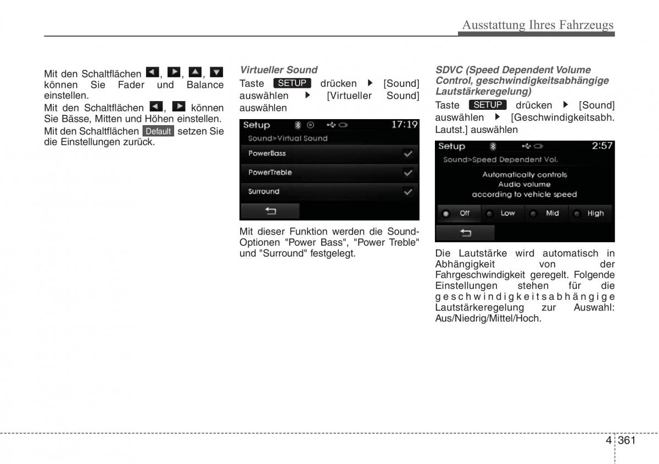Click the up arrow button icon
Screen dimensions: 659x464
tap(196, 72)
